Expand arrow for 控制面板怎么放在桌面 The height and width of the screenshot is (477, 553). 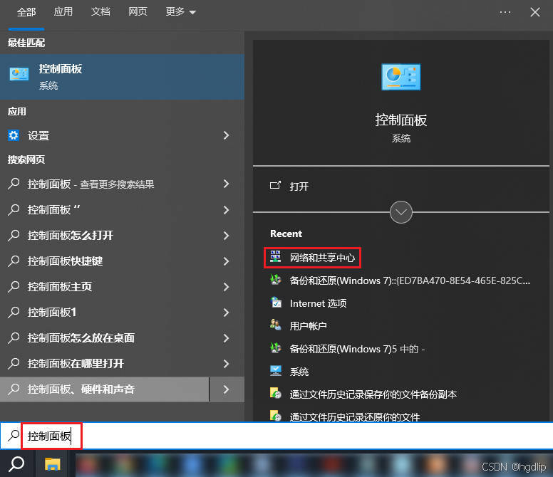click(x=227, y=338)
